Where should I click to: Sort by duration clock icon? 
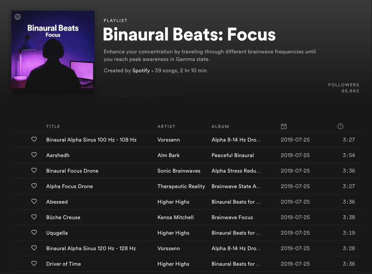[x=340, y=126]
